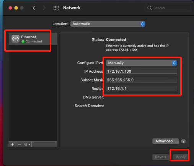Screen dimensions: 194x166
Task: Open the service action menu with ellipsis
Action: pyautogui.click(x=28, y=144)
